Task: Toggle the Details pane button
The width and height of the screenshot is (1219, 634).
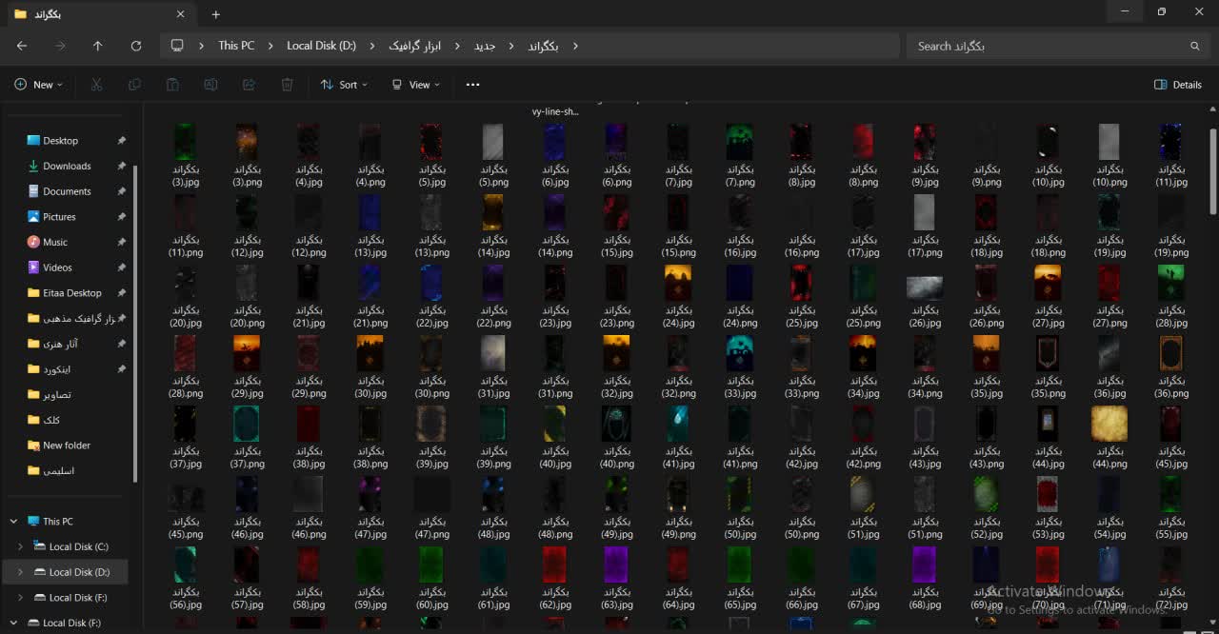Action: [1177, 85]
